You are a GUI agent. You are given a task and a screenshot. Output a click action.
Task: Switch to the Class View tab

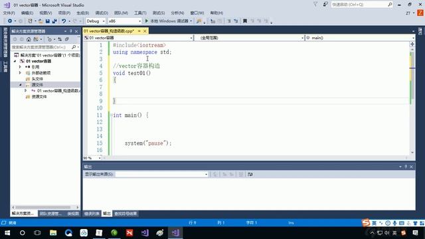pyautogui.click(x=73, y=214)
